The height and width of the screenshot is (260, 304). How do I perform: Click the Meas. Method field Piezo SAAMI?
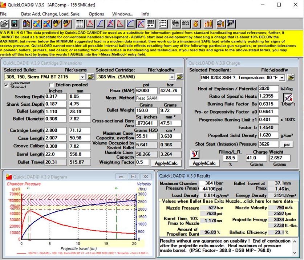click(158, 98)
